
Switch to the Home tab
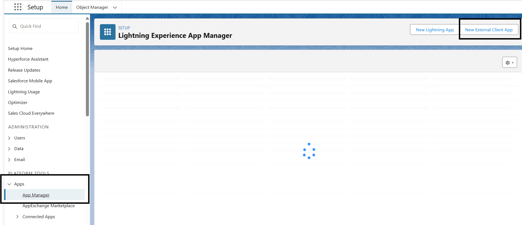pos(62,7)
